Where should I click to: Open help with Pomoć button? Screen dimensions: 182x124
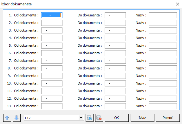coord(168,118)
